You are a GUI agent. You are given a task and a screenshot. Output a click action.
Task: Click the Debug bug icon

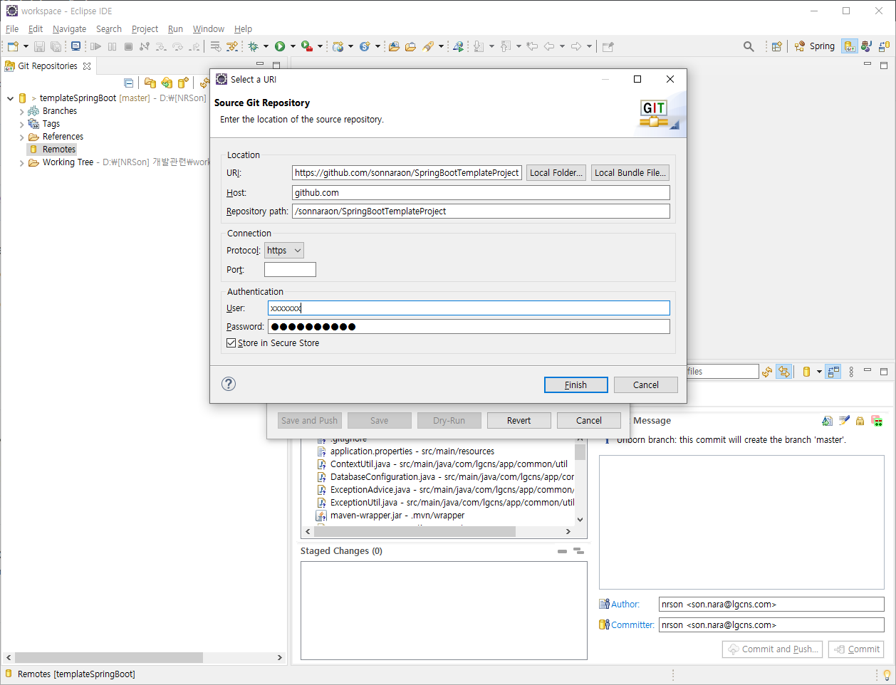(x=253, y=46)
